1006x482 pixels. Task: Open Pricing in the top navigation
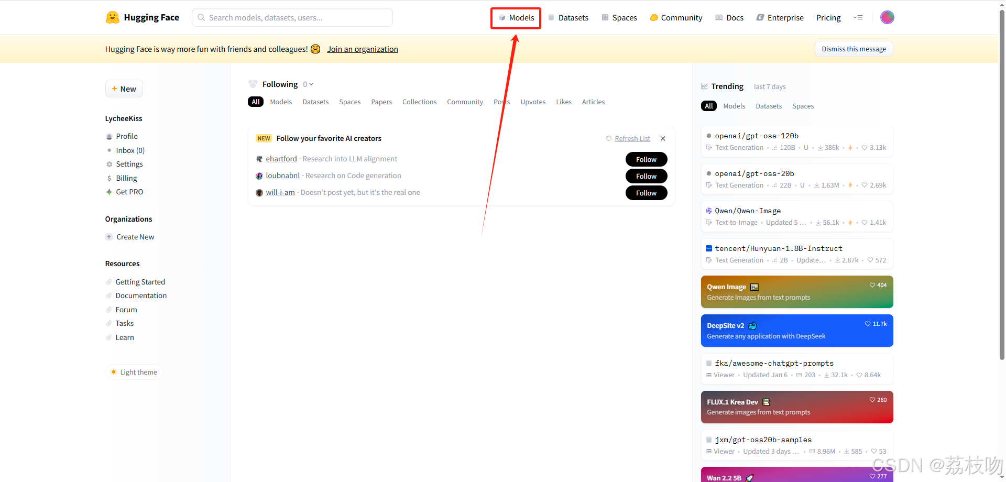coord(828,17)
